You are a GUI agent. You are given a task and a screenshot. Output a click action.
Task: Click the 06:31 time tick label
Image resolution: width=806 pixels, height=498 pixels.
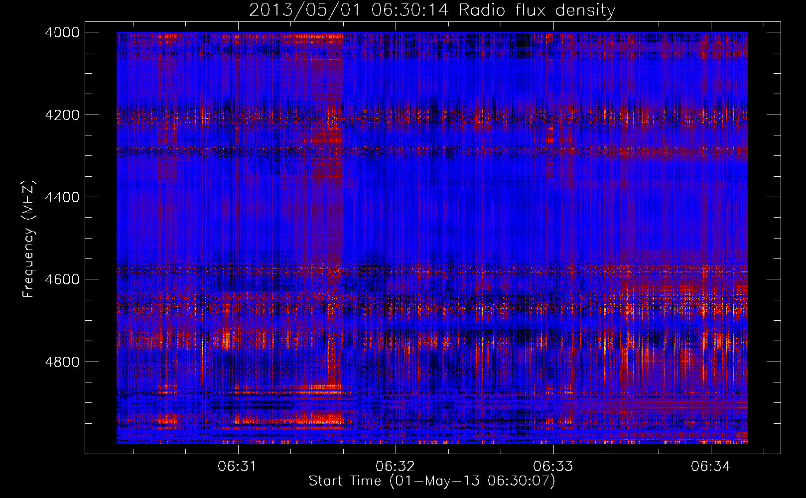coord(238,466)
